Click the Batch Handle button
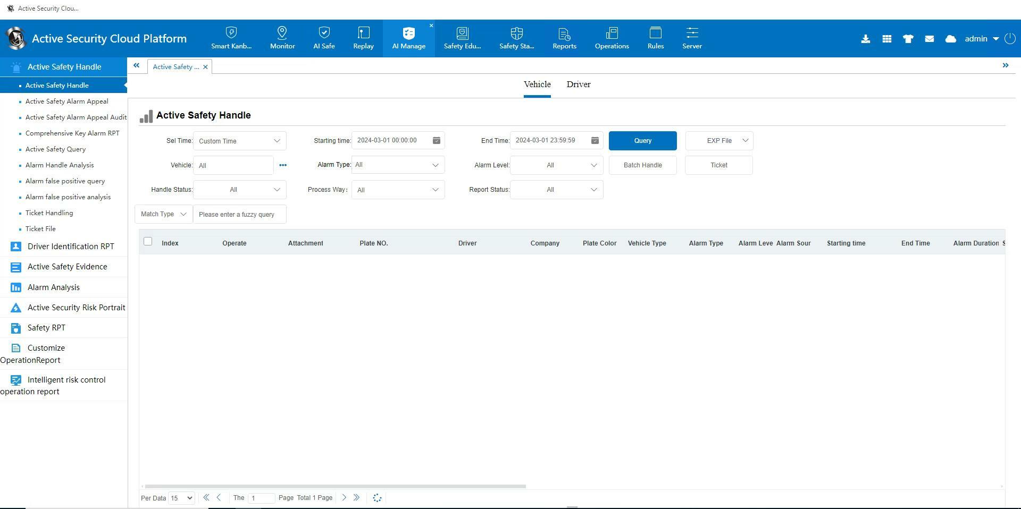This screenshot has height=509, width=1021. coord(642,165)
